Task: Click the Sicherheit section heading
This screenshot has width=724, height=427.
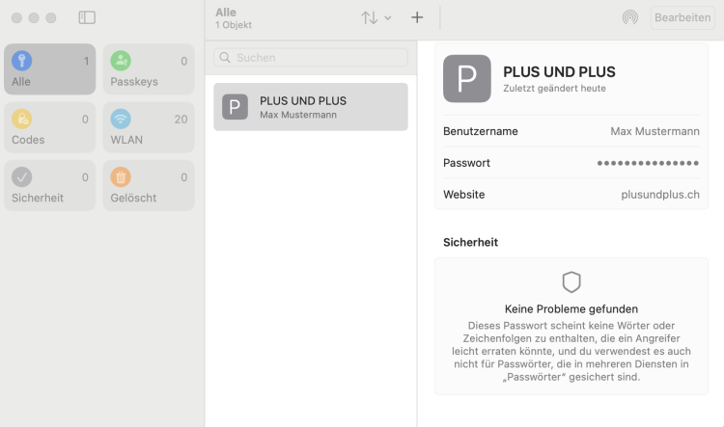Action: click(470, 243)
